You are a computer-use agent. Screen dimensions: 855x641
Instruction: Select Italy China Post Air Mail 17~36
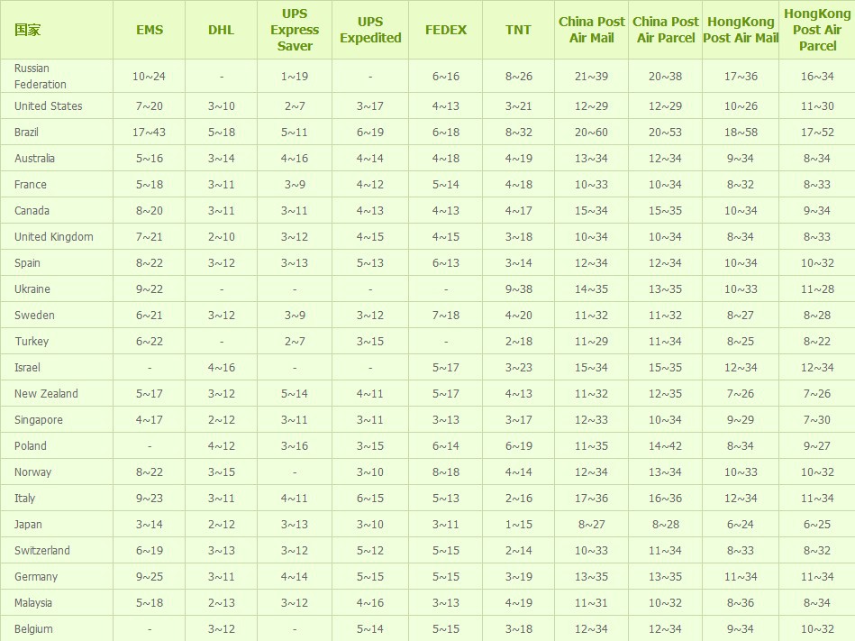point(591,499)
